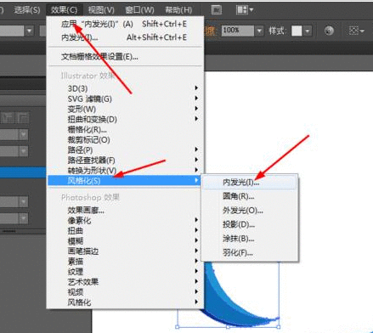Choose 外发光(O)... in the submenu
This screenshot has width=373, height=333.
pos(250,210)
